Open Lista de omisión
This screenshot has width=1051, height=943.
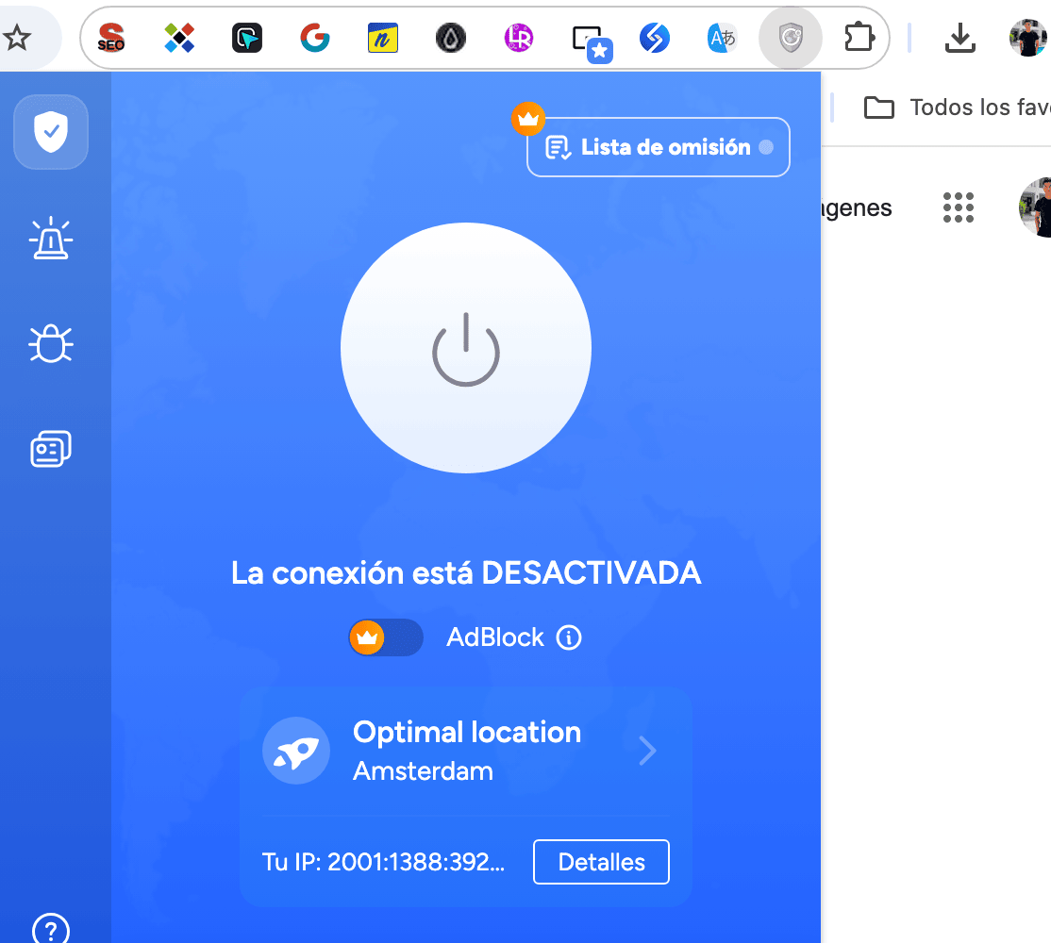(x=658, y=147)
